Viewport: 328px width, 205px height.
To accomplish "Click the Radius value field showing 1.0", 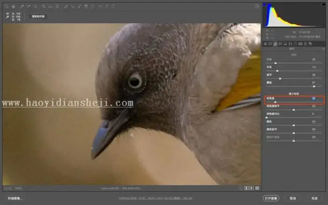I will pyautogui.click(x=314, y=67).
